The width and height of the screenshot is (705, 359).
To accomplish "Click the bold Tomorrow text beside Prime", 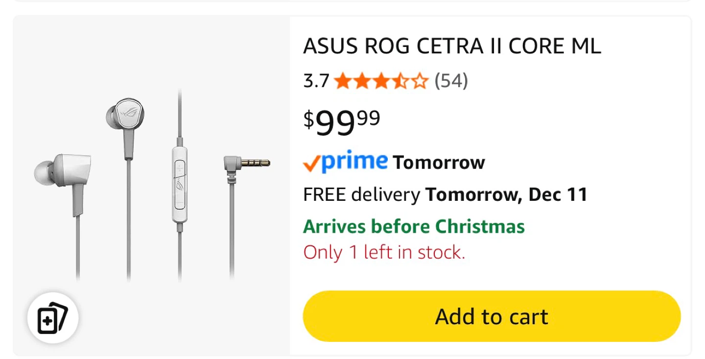I will pyautogui.click(x=439, y=163).
